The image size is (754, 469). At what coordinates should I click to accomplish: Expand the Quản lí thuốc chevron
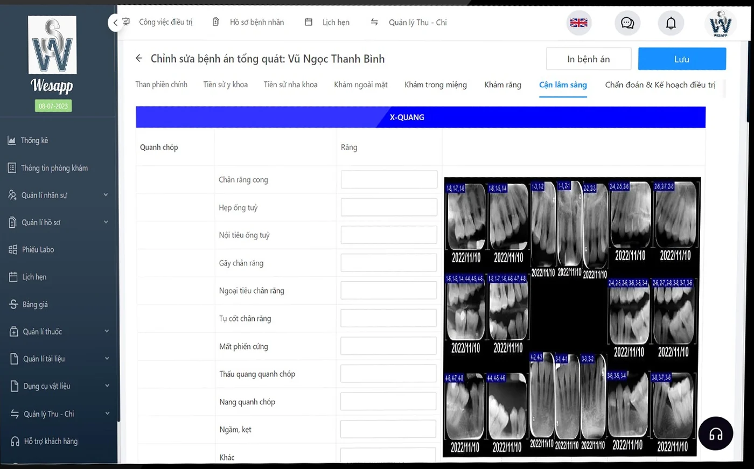pyautogui.click(x=107, y=331)
